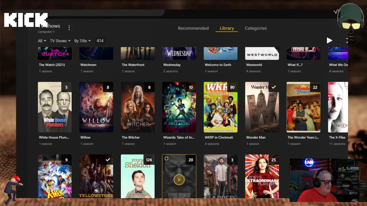The width and height of the screenshot is (367, 206).
Task: Click the 5 badge on White House Plumbers
Action: [x=67, y=87]
